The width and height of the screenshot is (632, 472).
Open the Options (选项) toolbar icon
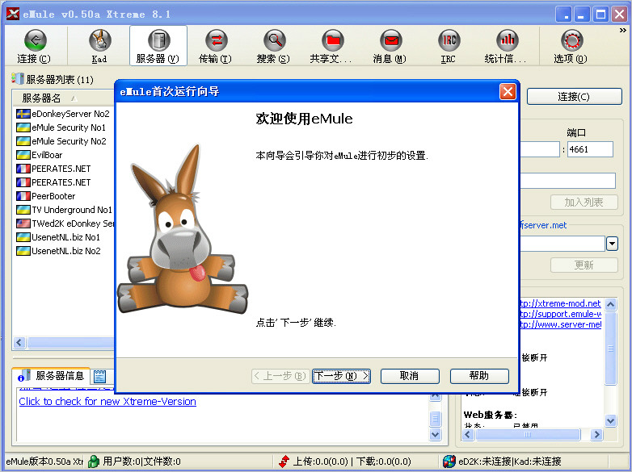pyautogui.click(x=571, y=40)
